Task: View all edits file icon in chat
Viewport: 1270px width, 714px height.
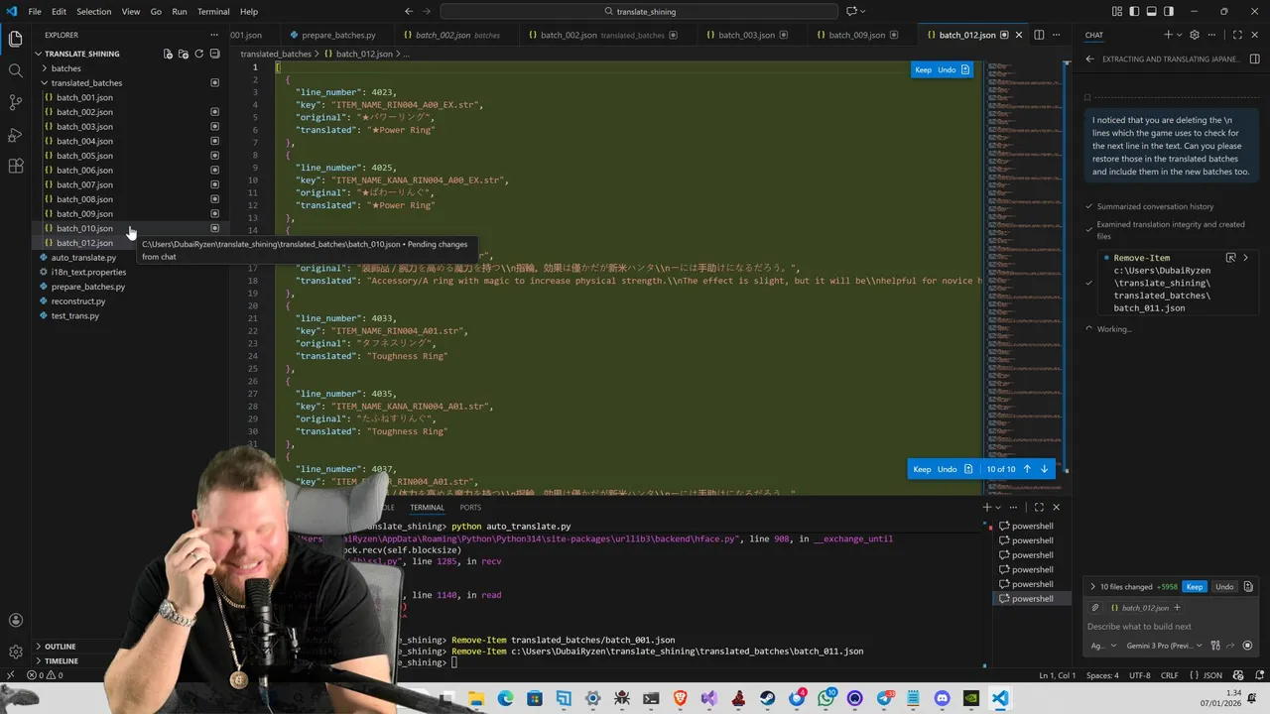Action: coord(1248,587)
